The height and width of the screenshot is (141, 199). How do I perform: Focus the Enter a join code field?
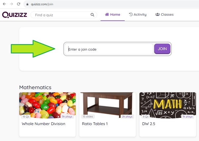click(109, 49)
